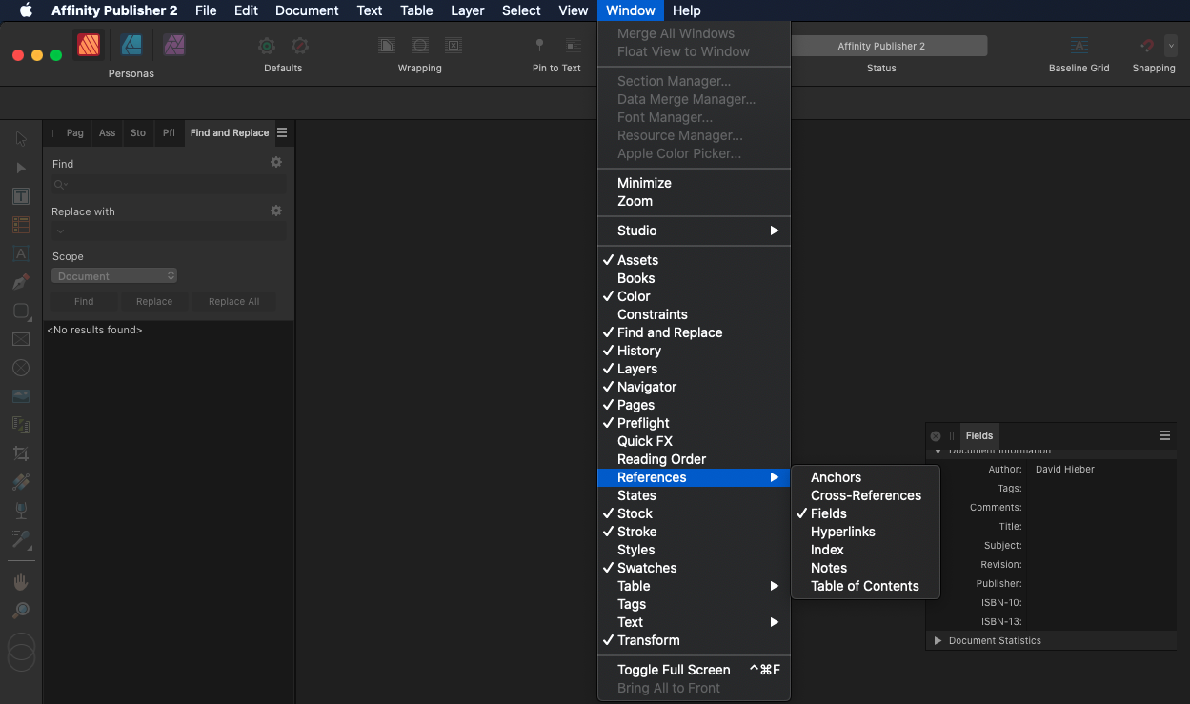The height and width of the screenshot is (704, 1190).
Task: Click the synchronise defaults gear icon
Action: (267, 46)
